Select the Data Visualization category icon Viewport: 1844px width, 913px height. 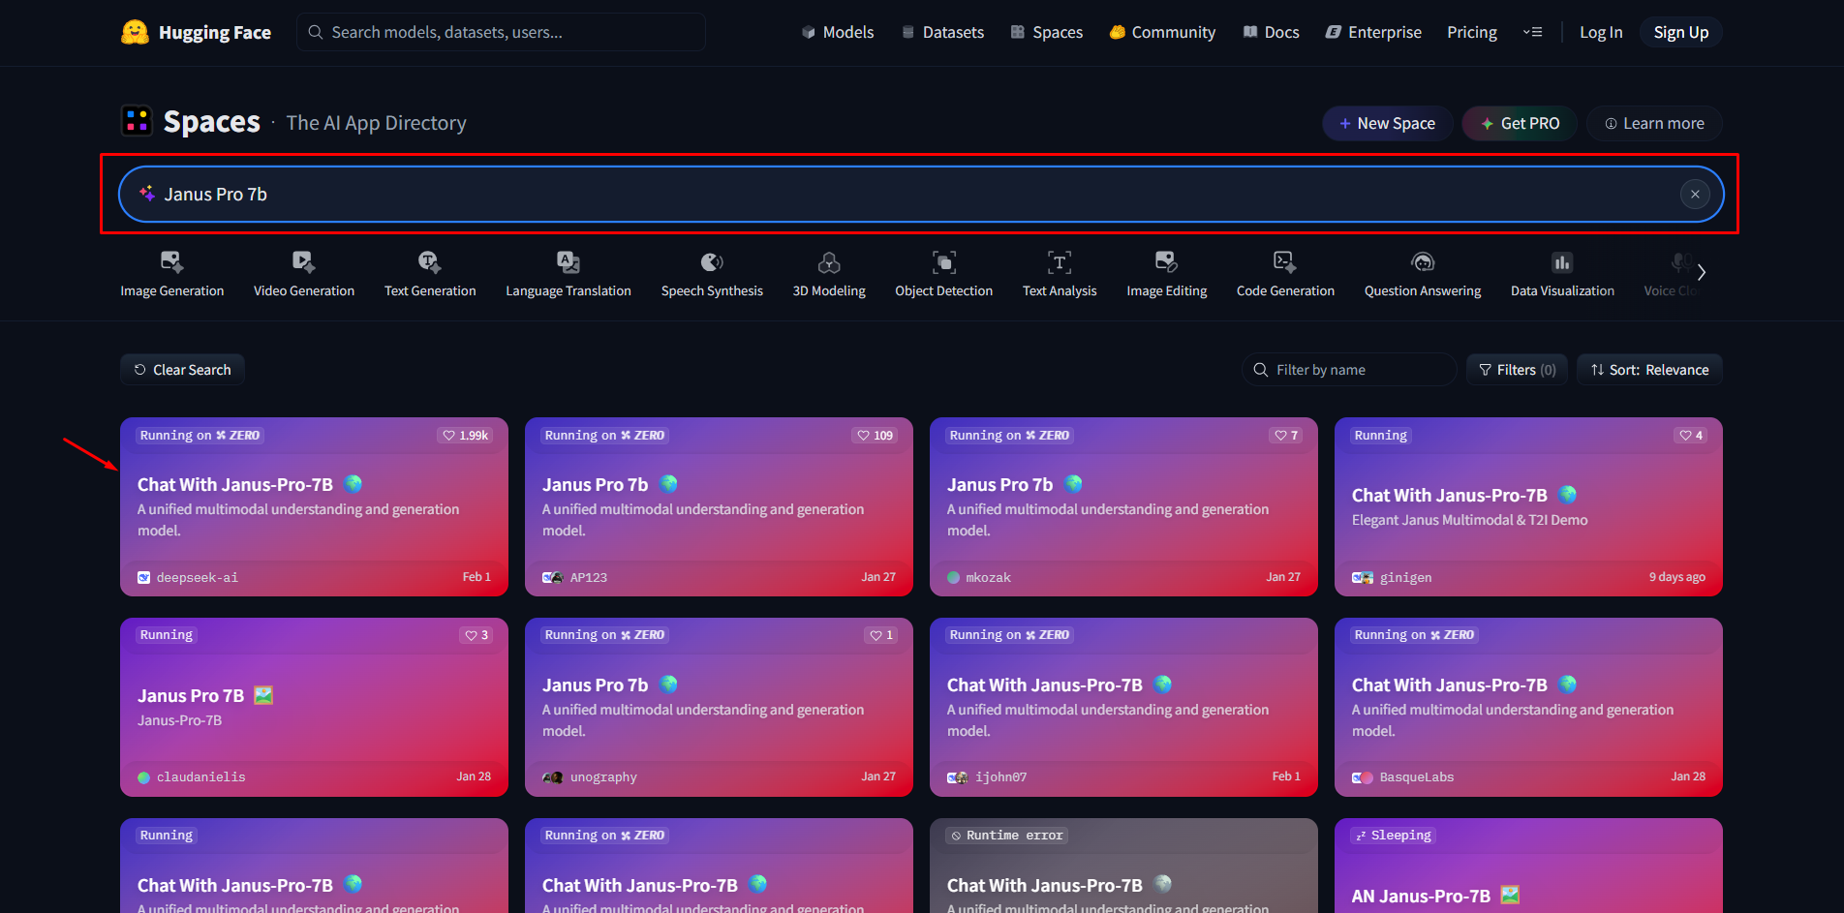click(x=1562, y=261)
